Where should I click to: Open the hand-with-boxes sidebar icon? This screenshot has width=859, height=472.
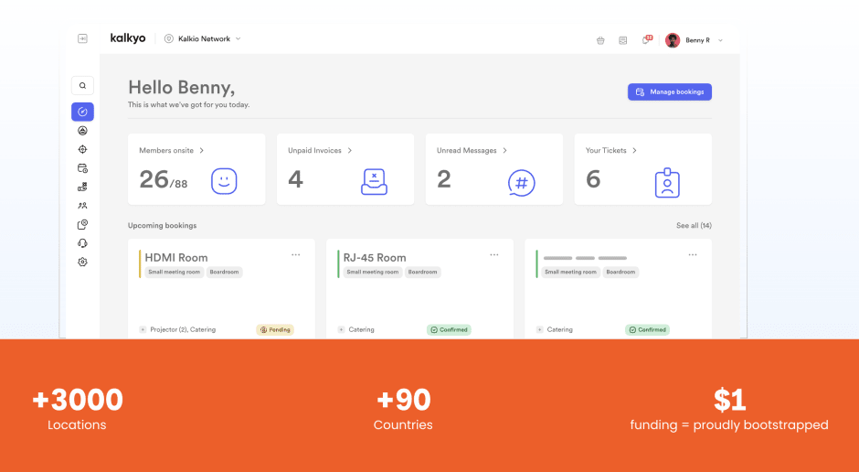[x=82, y=187]
